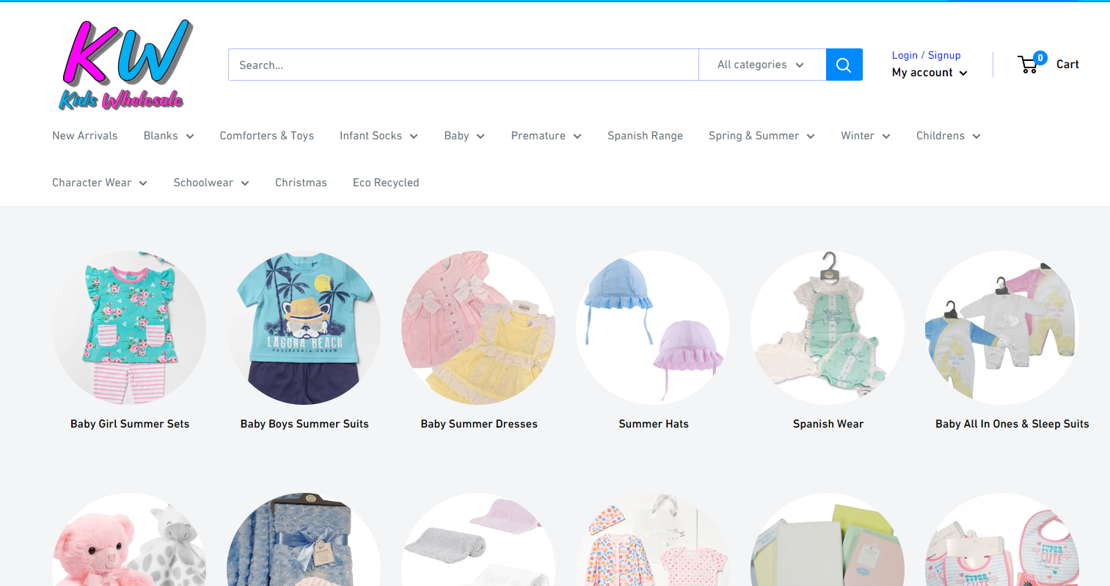Open the blue blanket category image

click(x=304, y=540)
